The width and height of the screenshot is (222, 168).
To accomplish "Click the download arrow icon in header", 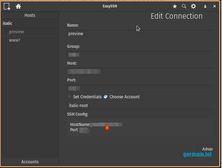I will [x=205, y=7].
